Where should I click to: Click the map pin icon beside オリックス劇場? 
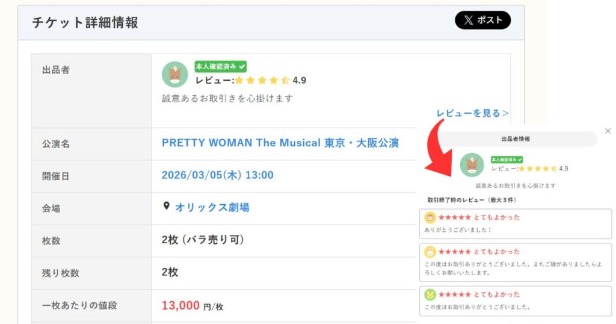(166, 206)
